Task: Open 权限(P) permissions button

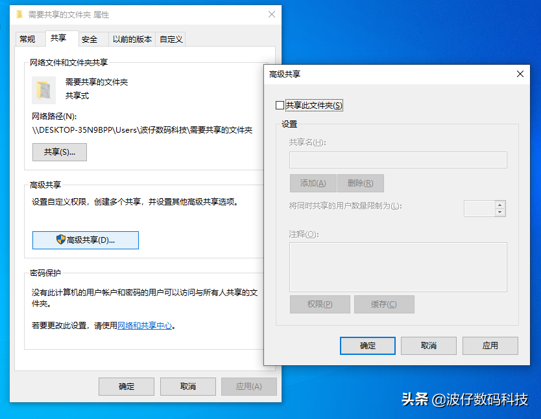Action: (x=320, y=304)
